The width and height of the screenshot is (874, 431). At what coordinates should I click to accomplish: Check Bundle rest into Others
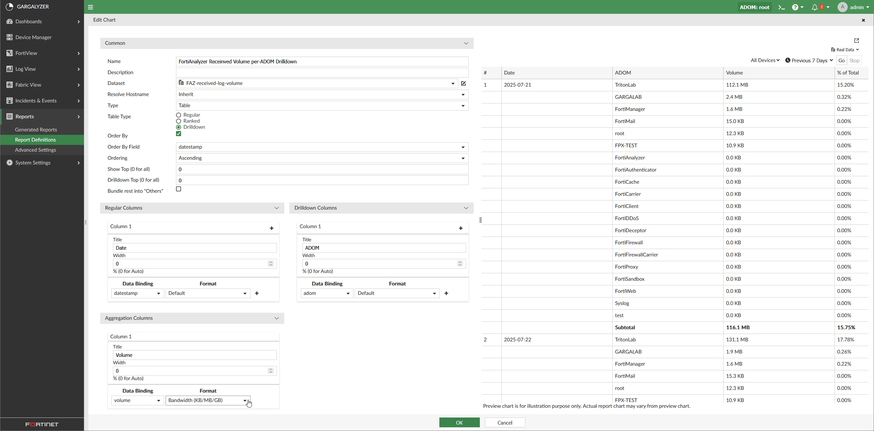(x=179, y=189)
